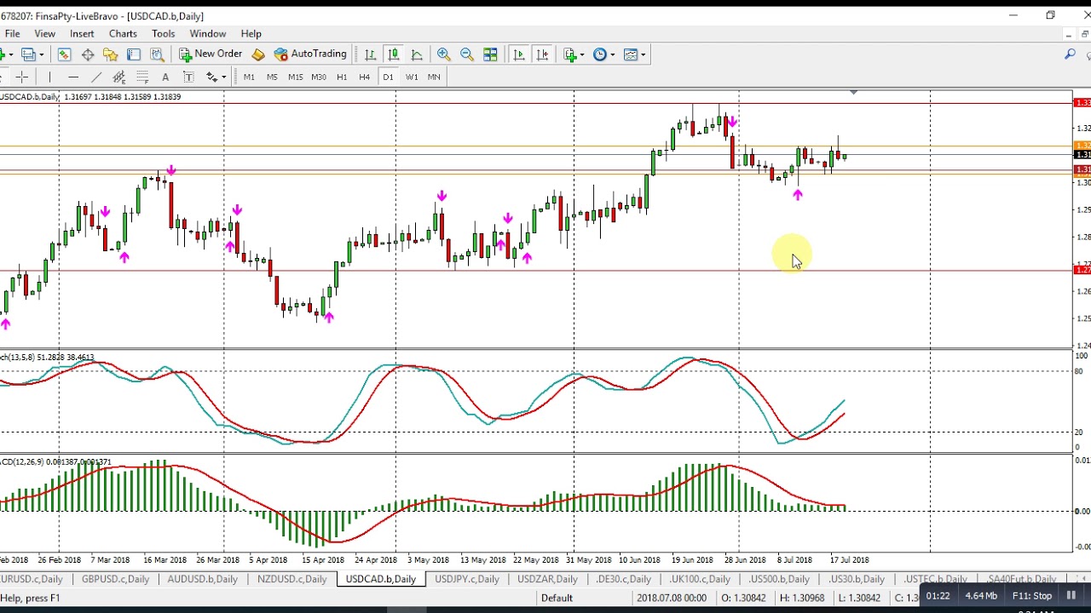Switch timeframe to M5
Viewport: 1091px width, 613px height.
(x=272, y=77)
